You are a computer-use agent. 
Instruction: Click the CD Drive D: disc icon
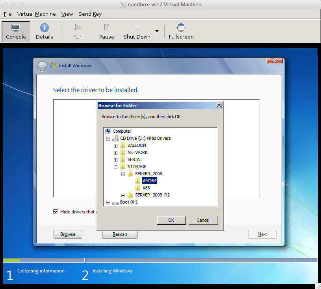115,138
